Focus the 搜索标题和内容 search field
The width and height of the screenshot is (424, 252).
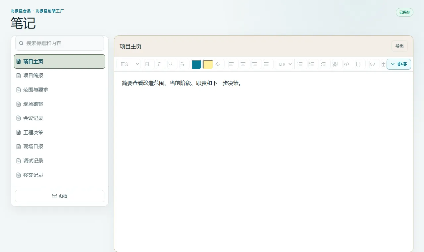click(60, 43)
